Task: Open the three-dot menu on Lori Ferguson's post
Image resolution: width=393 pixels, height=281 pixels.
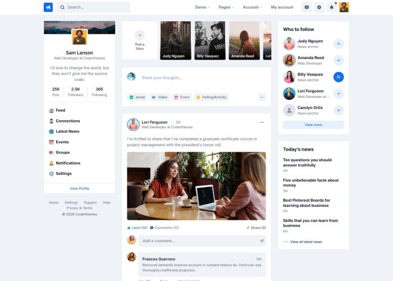Action: pos(262,122)
